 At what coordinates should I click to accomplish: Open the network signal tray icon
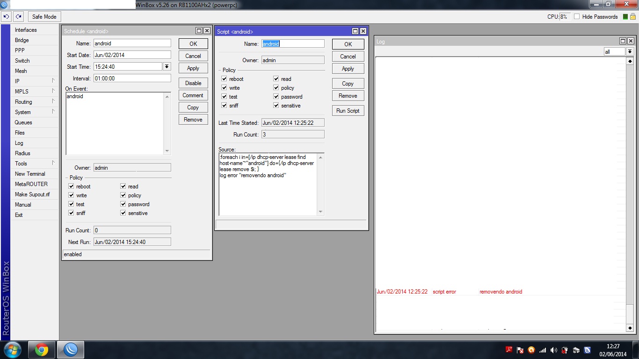click(x=543, y=350)
